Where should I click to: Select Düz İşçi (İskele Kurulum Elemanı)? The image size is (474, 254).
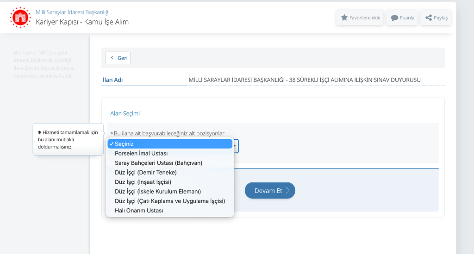170,192
